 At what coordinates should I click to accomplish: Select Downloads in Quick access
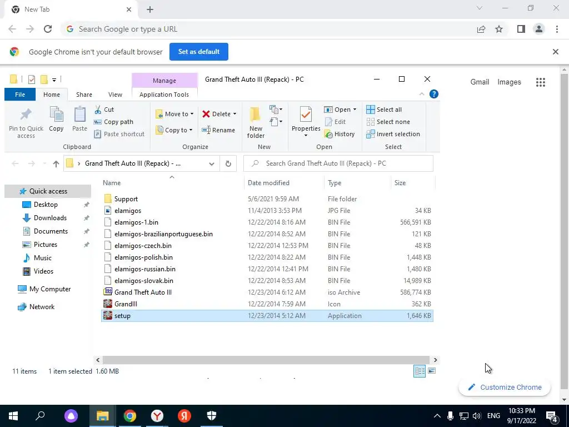[x=50, y=218]
